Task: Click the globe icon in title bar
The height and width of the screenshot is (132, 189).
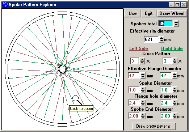Action: tap(5, 5)
